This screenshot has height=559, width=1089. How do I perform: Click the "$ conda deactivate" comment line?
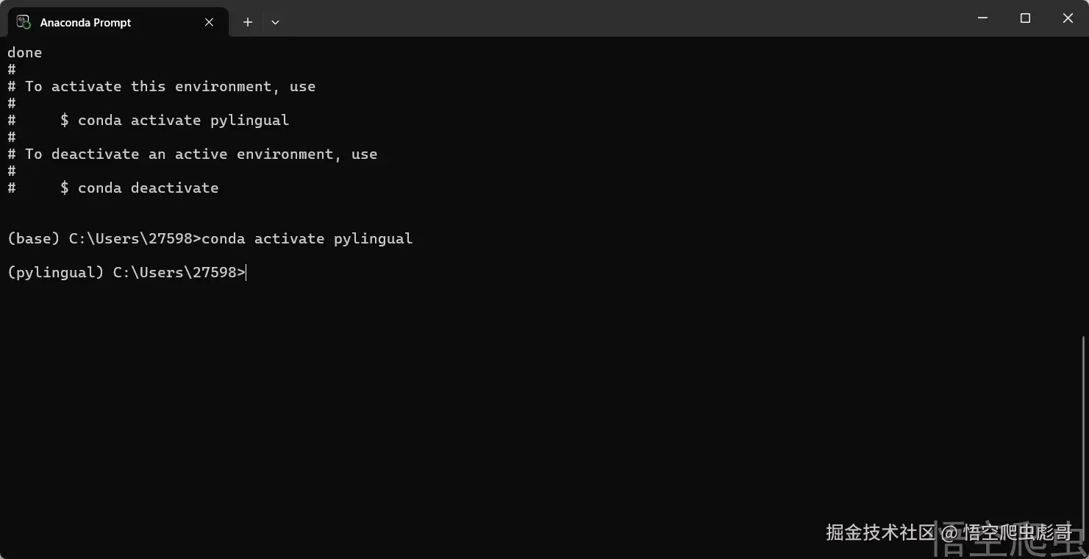(139, 188)
